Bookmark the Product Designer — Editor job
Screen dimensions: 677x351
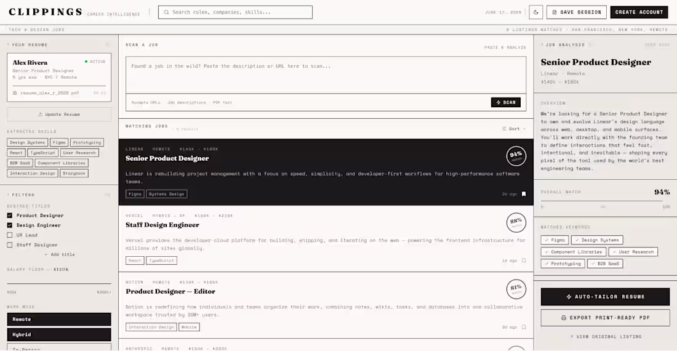524,327
